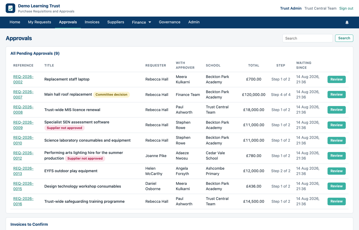
Task: Click requester Joanne Pike
Action: pyautogui.click(x=156, y=156)
